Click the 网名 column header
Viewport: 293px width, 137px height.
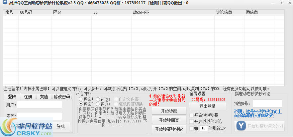71,12
